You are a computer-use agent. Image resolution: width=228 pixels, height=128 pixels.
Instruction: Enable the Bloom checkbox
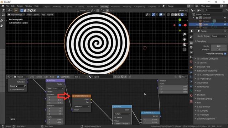pyautogui.click(x=198, y=63)
